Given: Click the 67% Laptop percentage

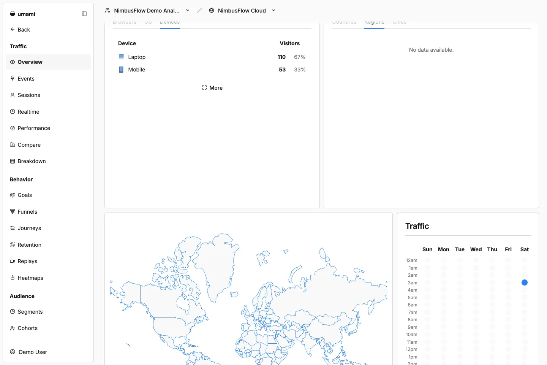Looking at the screenshot, I should pos(300,57).
